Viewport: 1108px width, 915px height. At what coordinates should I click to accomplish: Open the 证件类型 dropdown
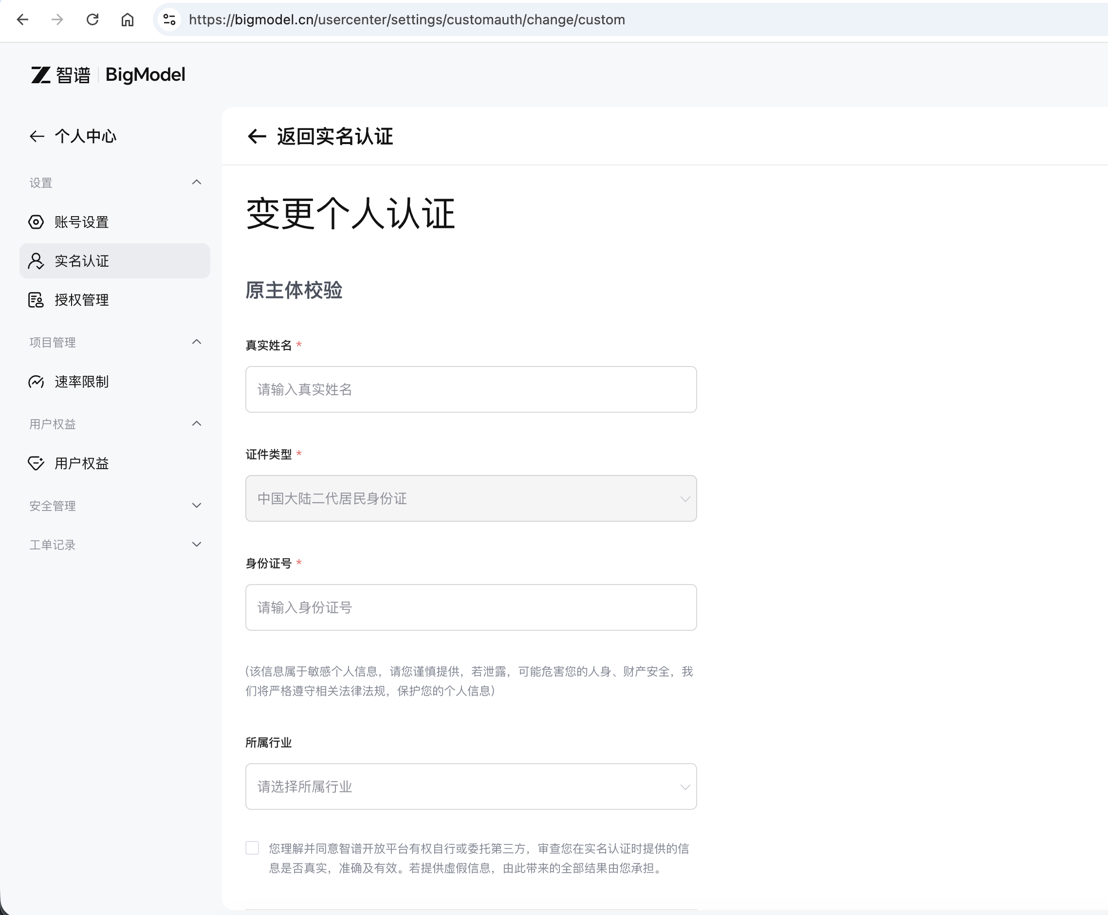[471, 498]
